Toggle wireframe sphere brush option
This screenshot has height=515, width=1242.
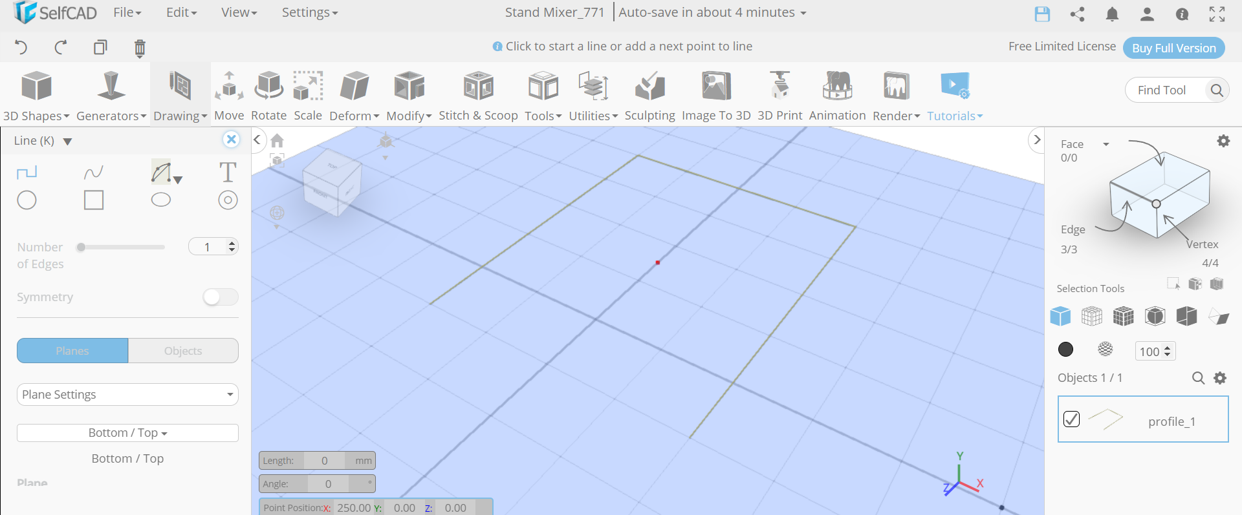1106,350
